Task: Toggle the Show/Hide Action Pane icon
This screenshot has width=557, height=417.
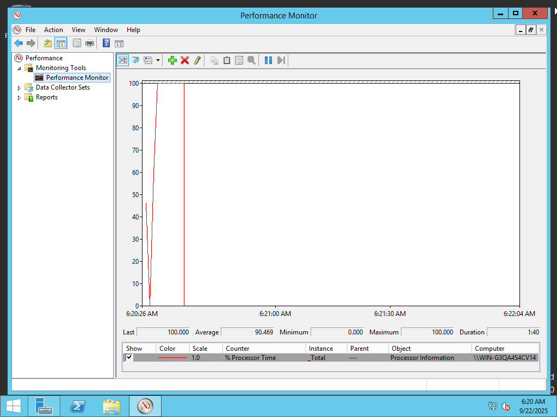Action: click(119, 43)
